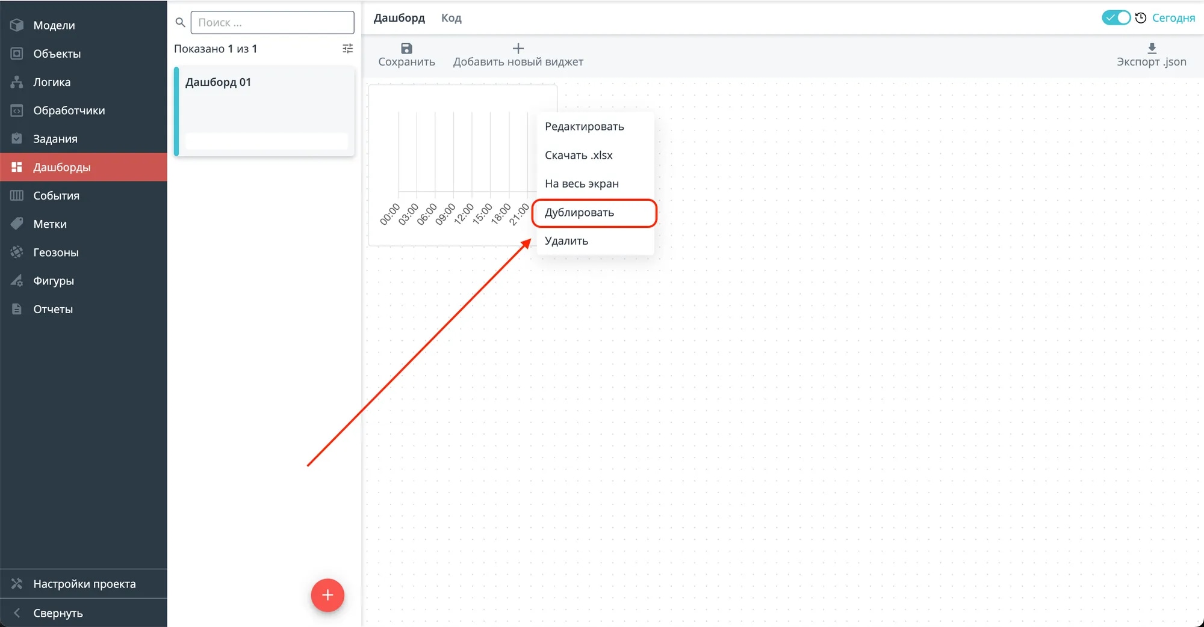1204x627 pixels.
Task: Open the Сегодня date range selector
Action: [1173, 18]
